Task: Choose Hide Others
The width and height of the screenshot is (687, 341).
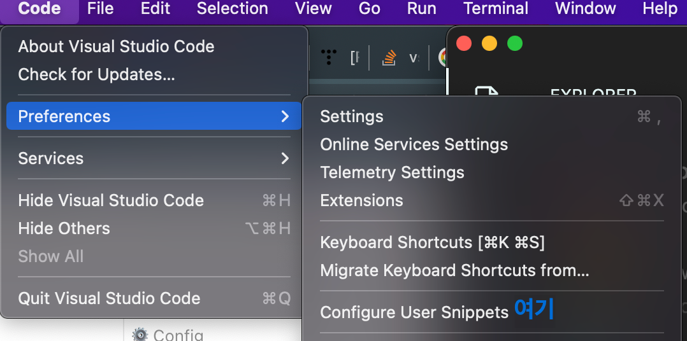Action: click(154, 228)
